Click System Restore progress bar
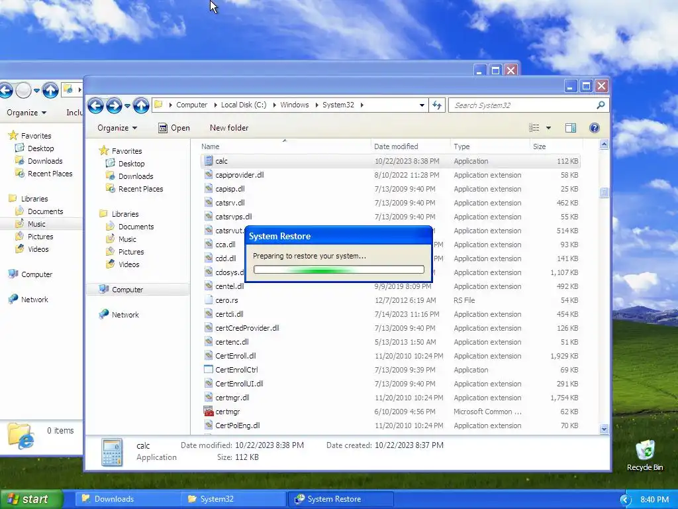Screen dimensions: 678x509 point(339,270)
